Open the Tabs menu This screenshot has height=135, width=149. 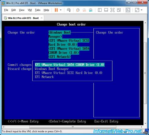38,10
